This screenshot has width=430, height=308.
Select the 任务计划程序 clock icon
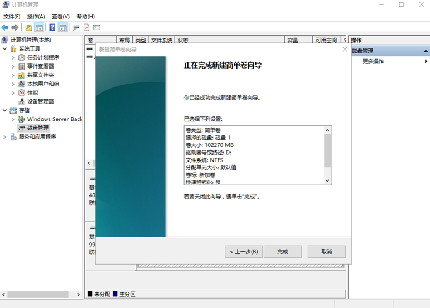pyautogui.click(x=21, y=57)
